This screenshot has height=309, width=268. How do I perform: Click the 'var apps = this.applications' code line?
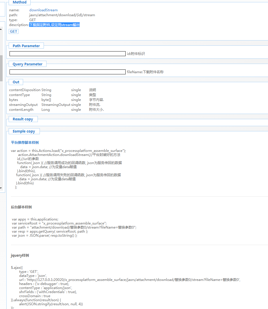pos(35,219)
